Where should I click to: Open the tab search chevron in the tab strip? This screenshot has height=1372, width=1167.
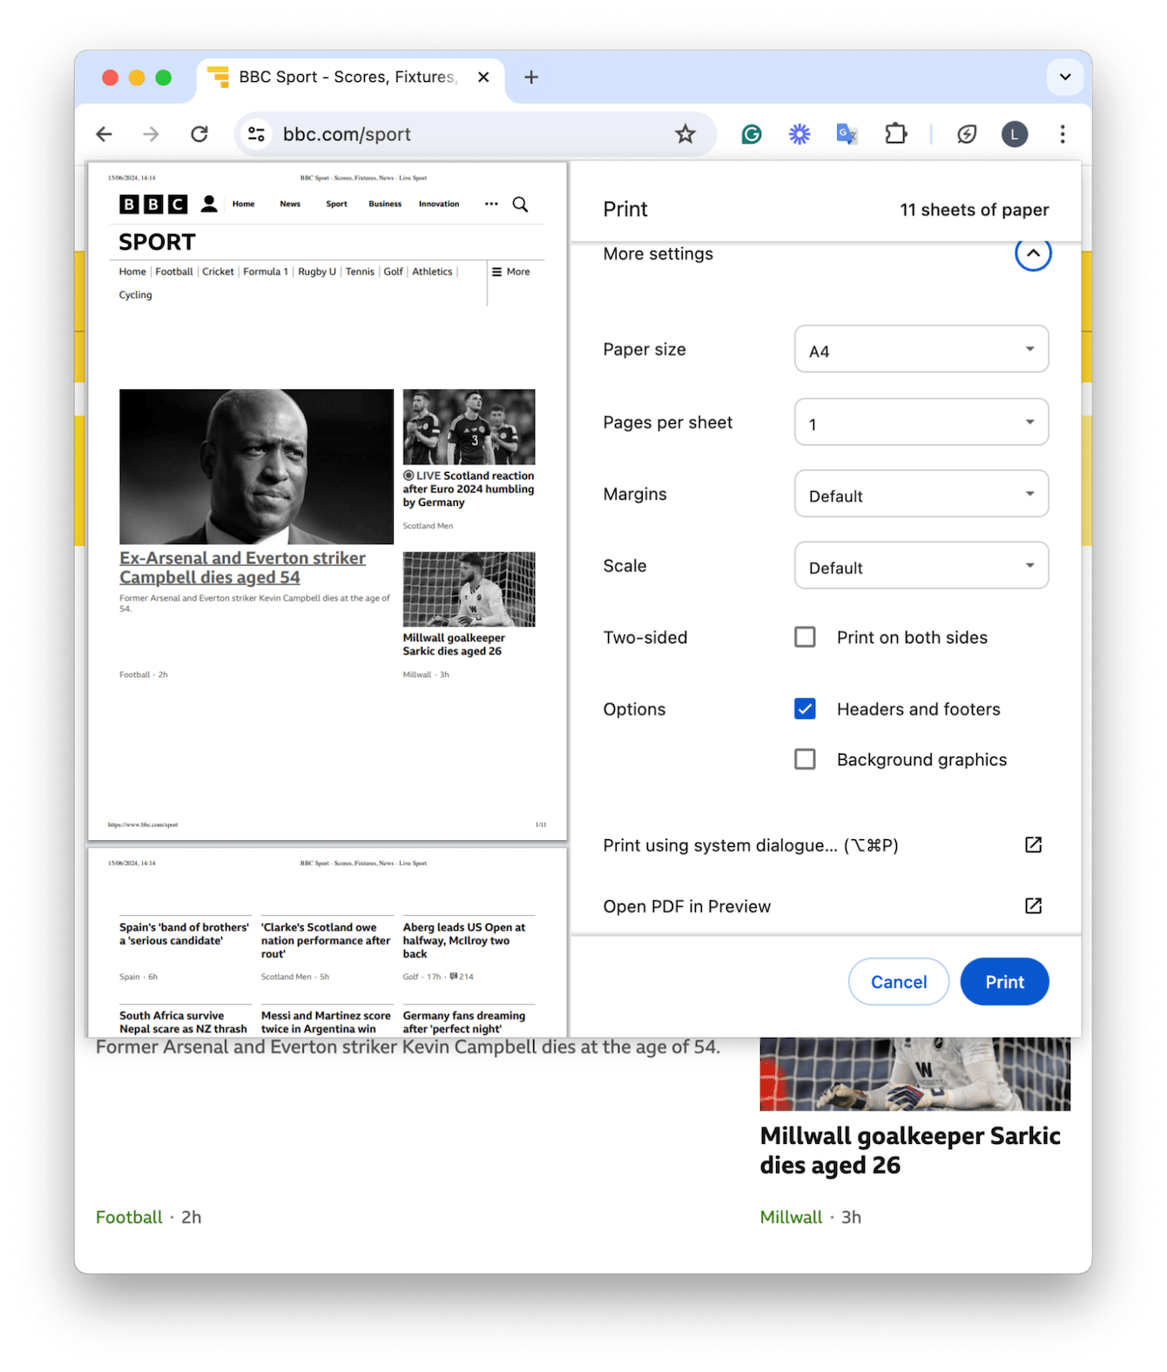pos(1064,77)
